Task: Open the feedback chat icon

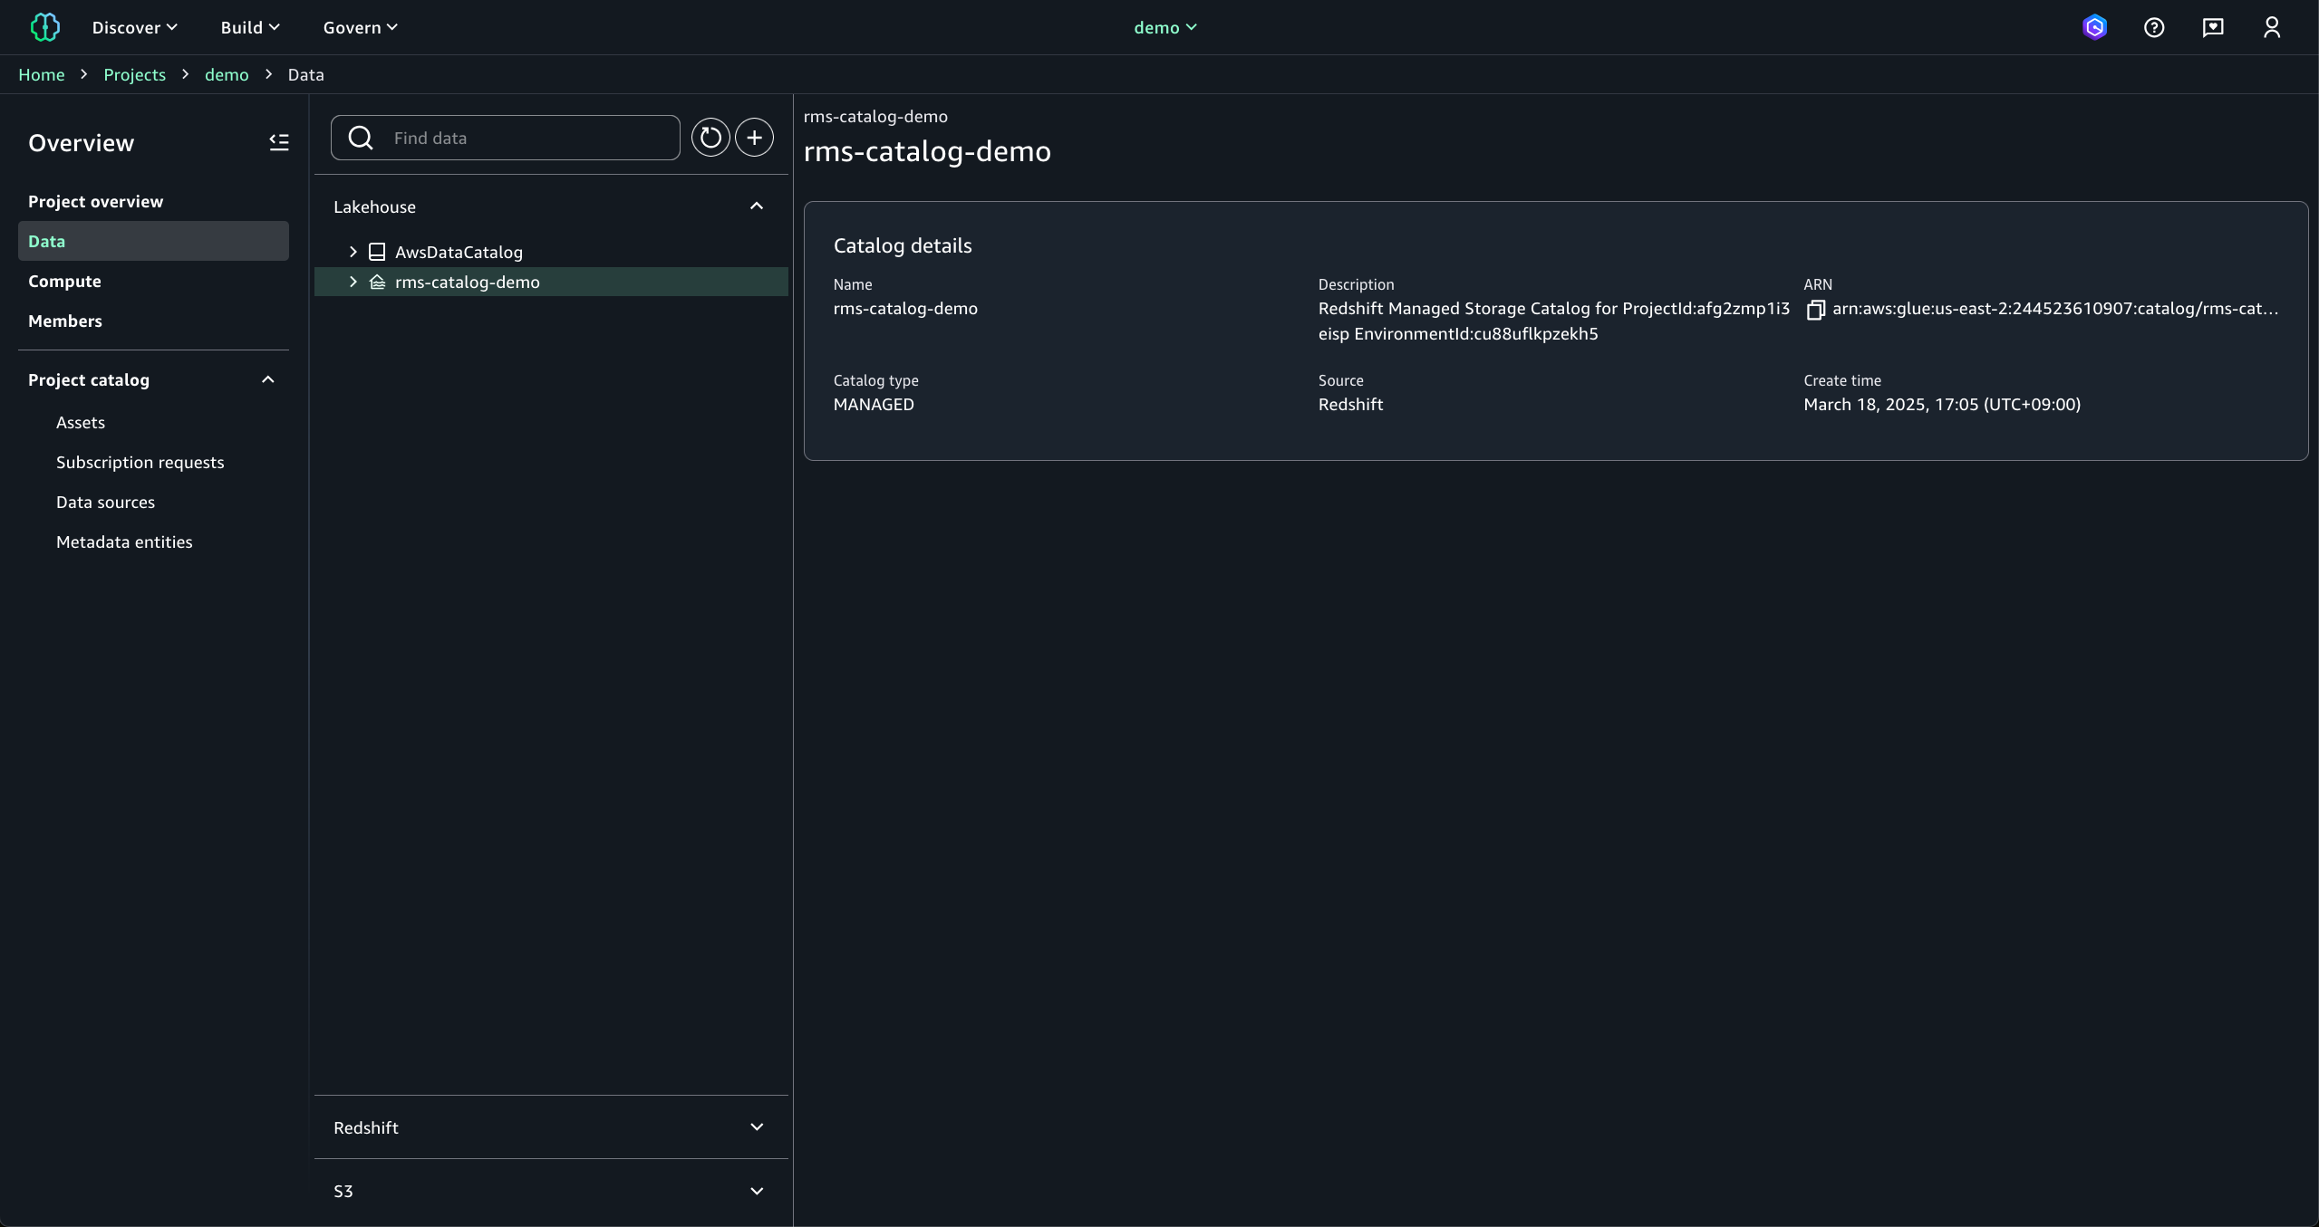Action: 2213,27
